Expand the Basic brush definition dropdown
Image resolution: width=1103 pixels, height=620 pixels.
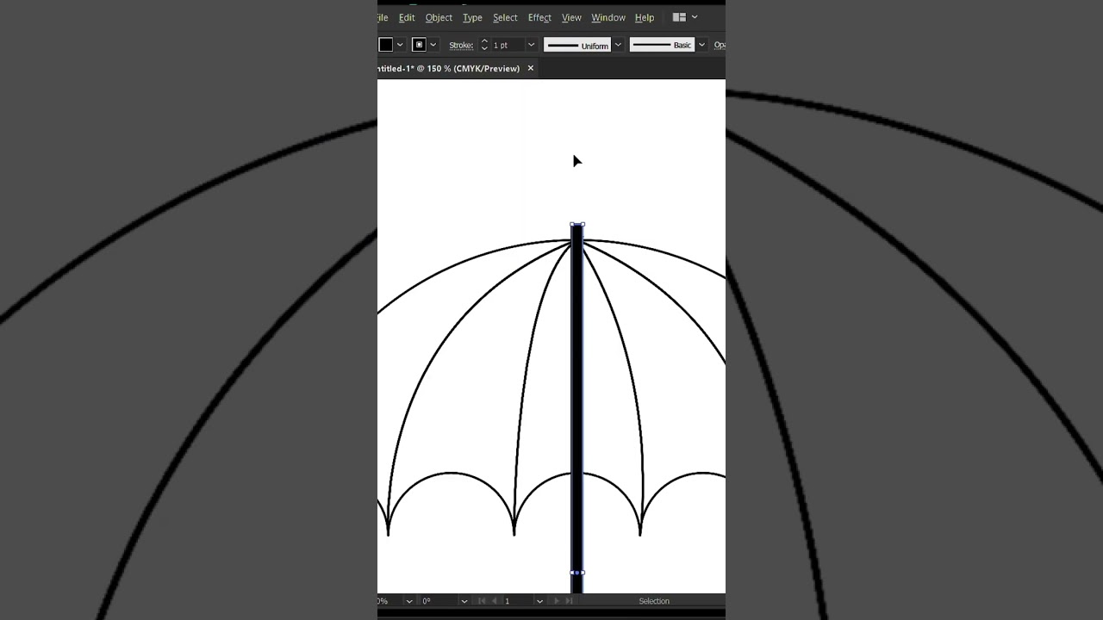pyautogui.click(x=701, y=45)
